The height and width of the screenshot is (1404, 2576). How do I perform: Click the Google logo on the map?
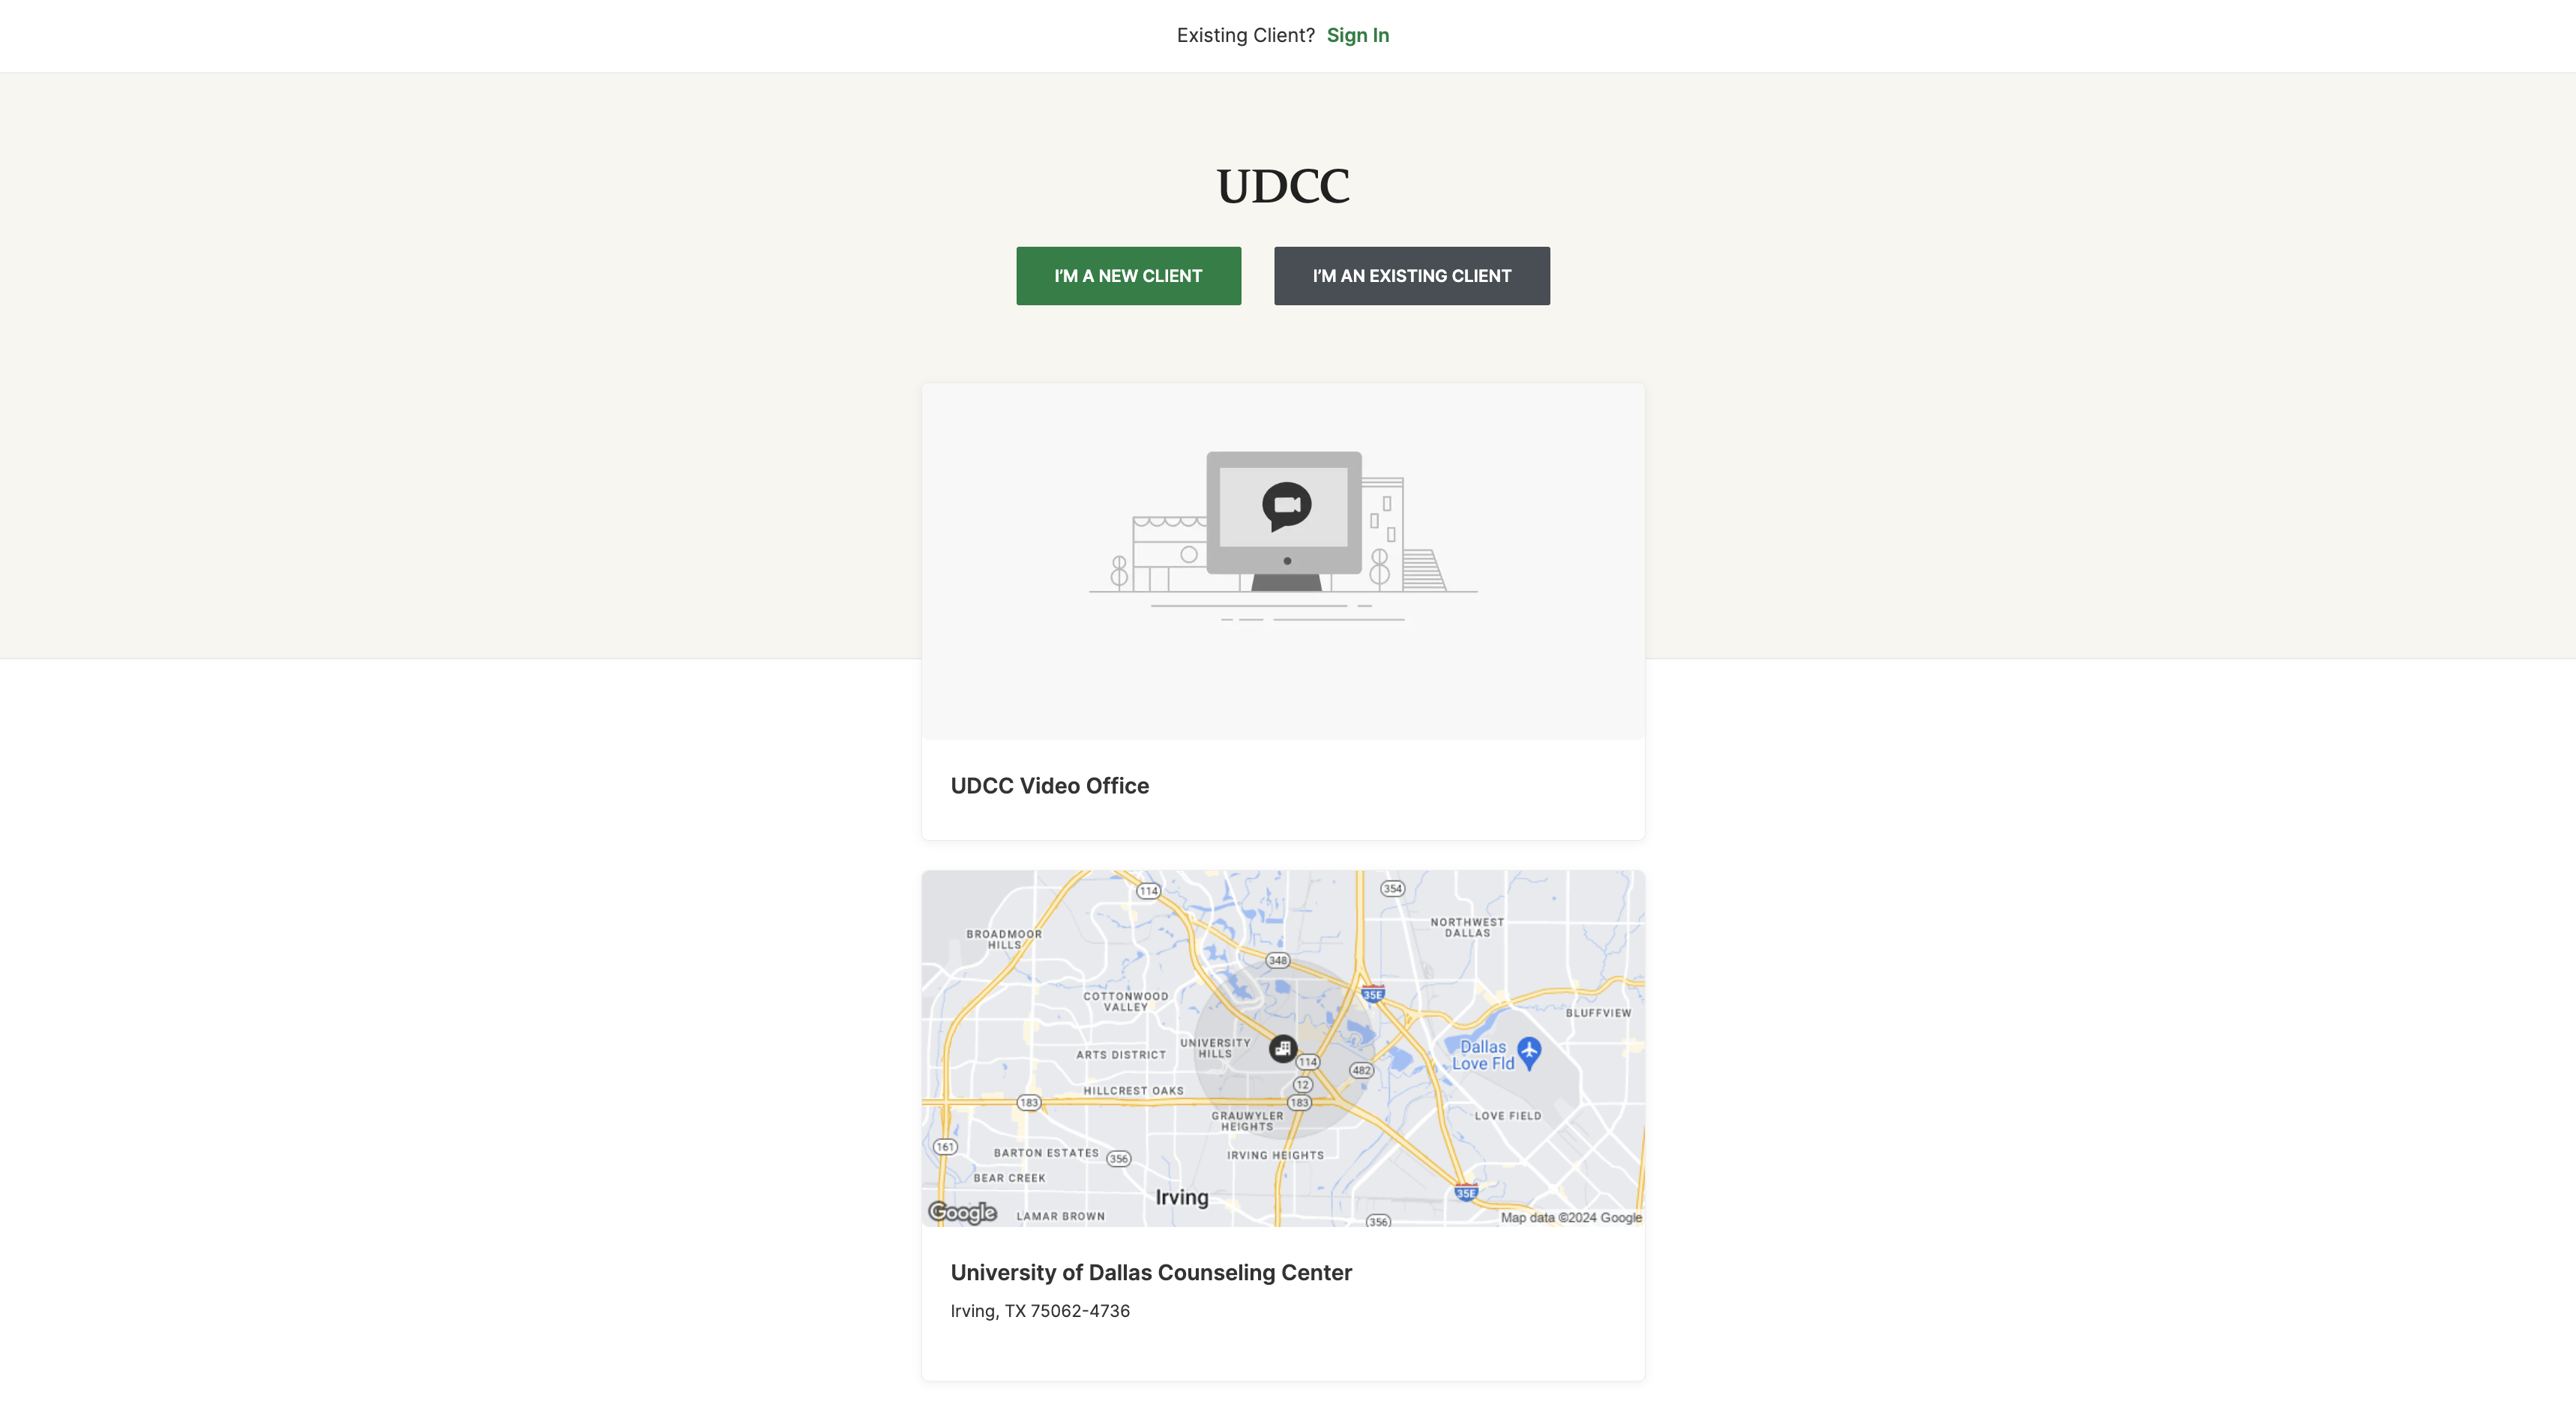coord(962,1212)
